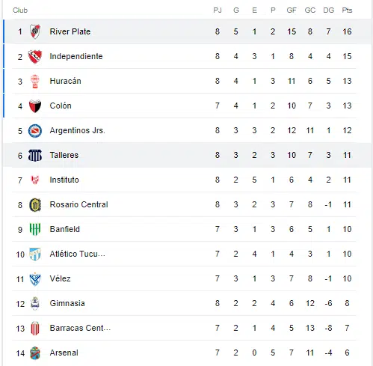Open the Atlético Tucu... team name link
Image resolution: width=373 pixels, height=366 pixels.
tap(78, 254)
